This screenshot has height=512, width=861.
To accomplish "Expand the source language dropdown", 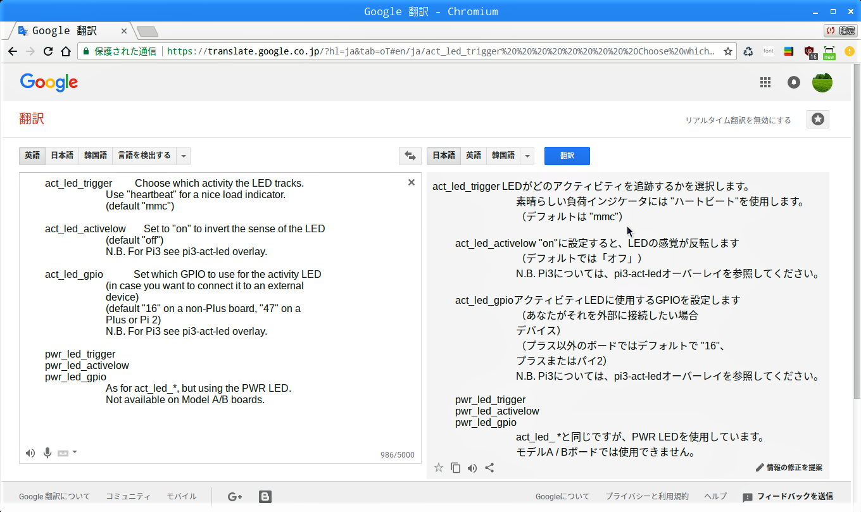I will click(x=183, y=156).
